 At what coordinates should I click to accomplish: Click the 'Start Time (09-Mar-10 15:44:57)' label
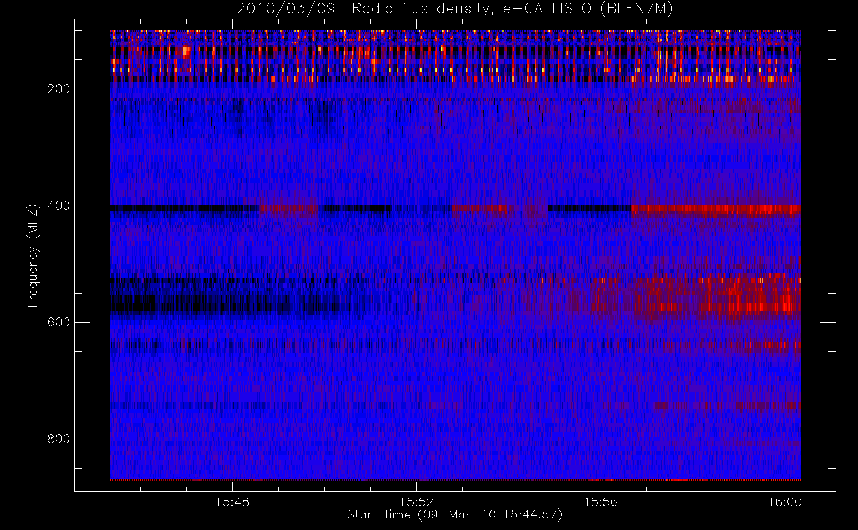[x=454, y=515]
